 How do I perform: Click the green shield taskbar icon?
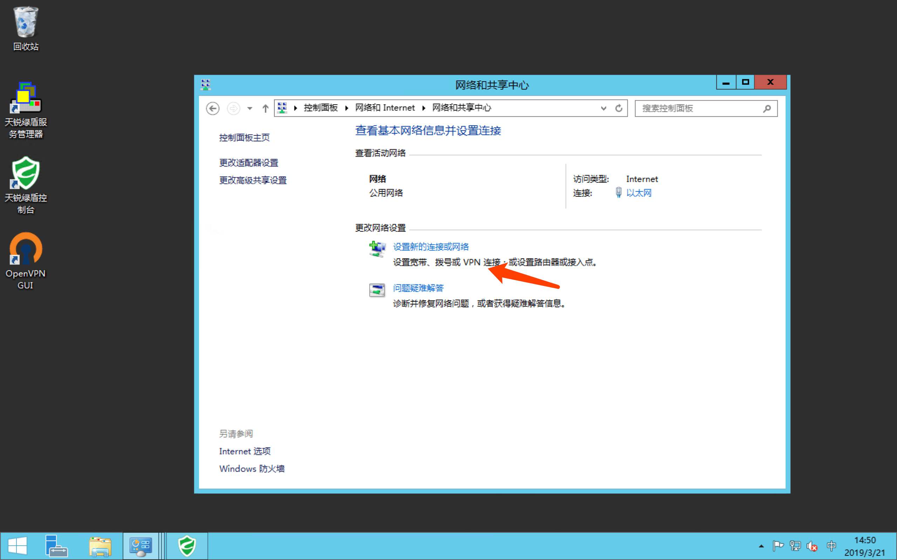click(187, 546)
